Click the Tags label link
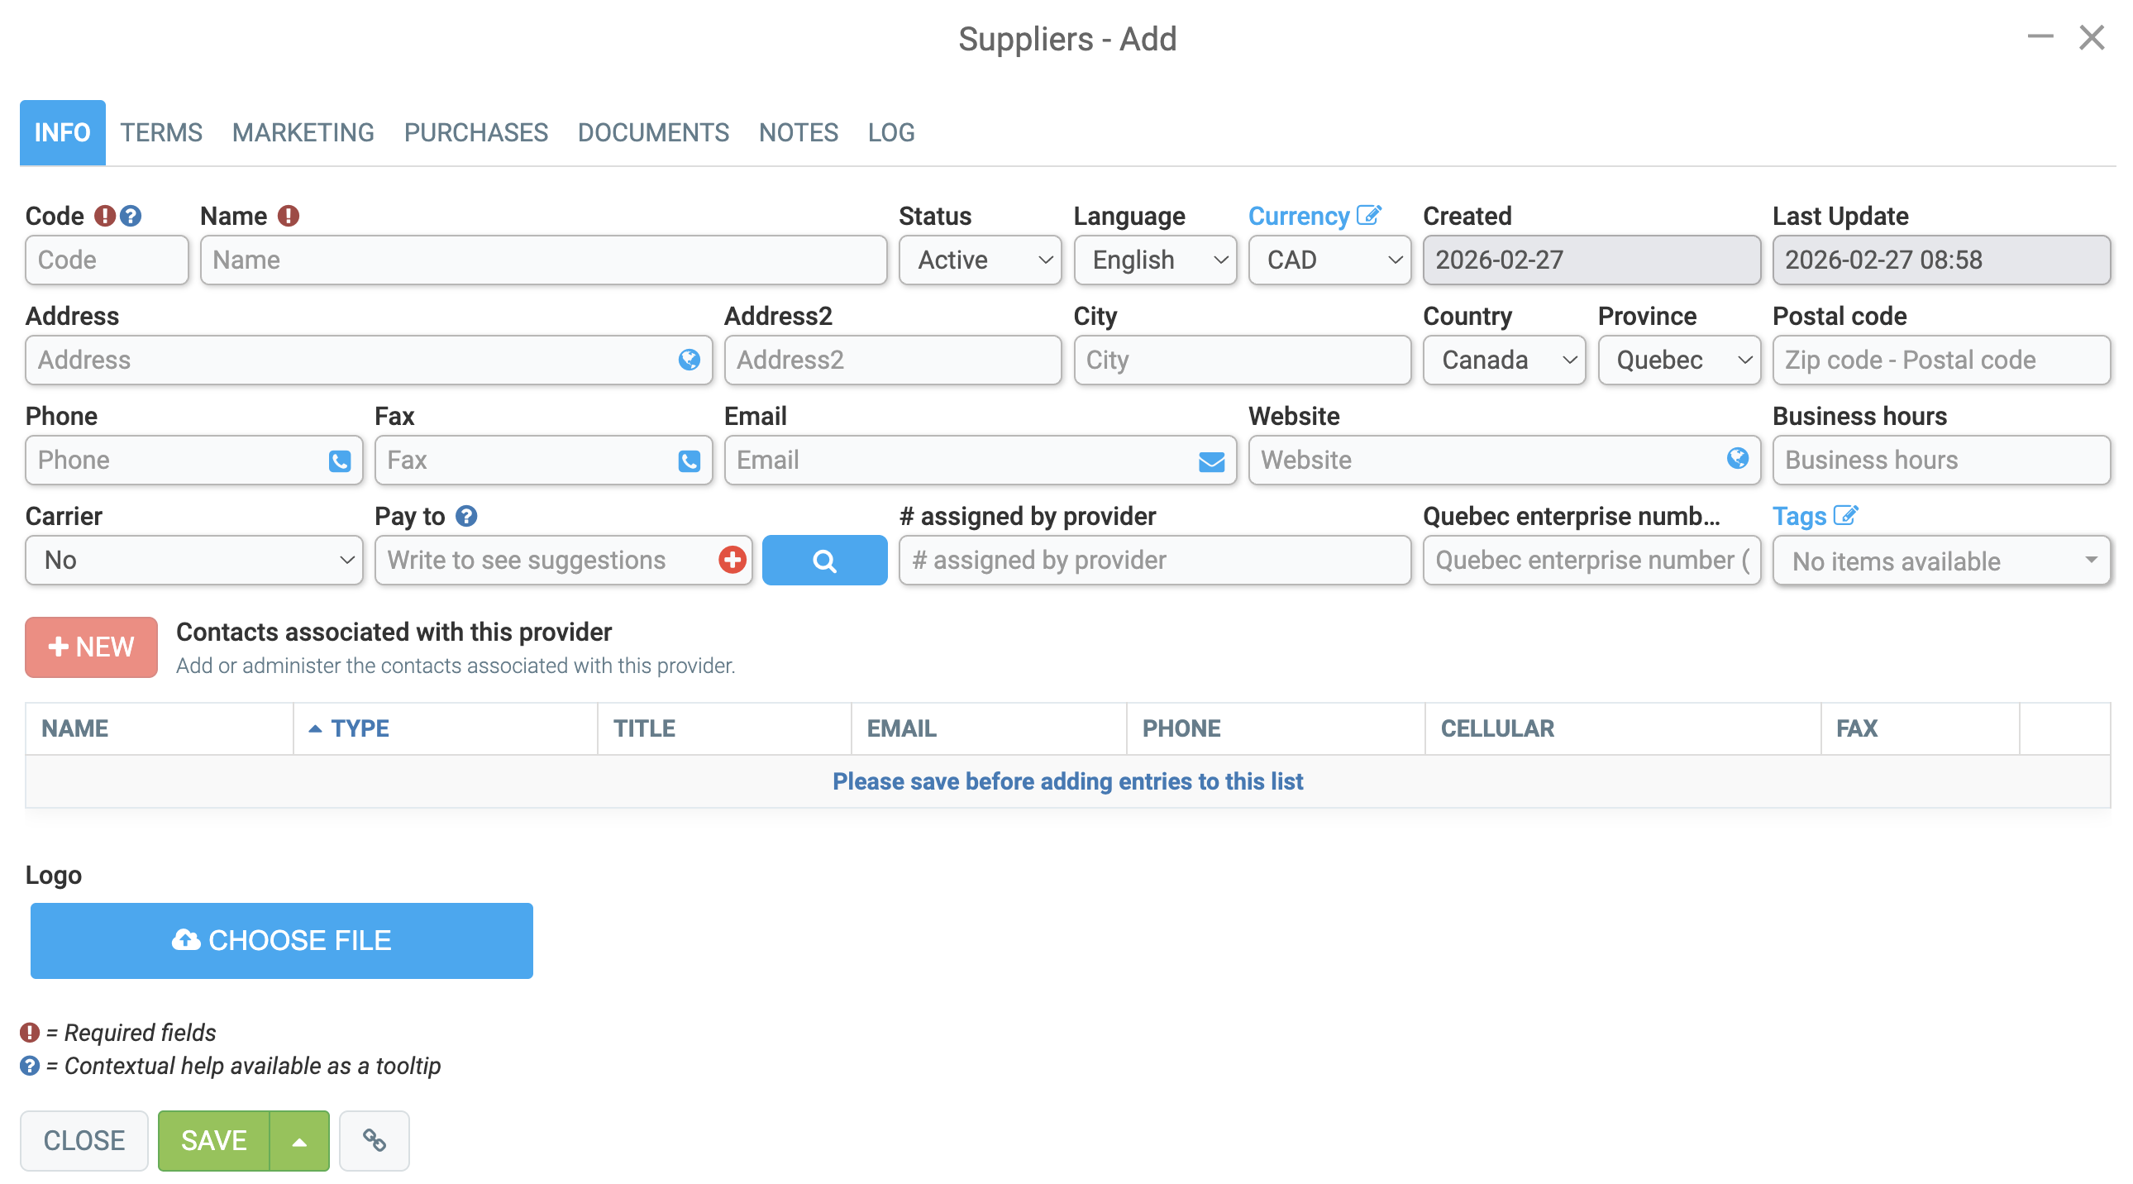The image size is (2133, 1184). [1799, 517]
